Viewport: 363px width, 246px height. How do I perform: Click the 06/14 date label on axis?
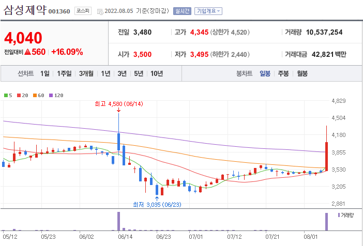(125, 237)
